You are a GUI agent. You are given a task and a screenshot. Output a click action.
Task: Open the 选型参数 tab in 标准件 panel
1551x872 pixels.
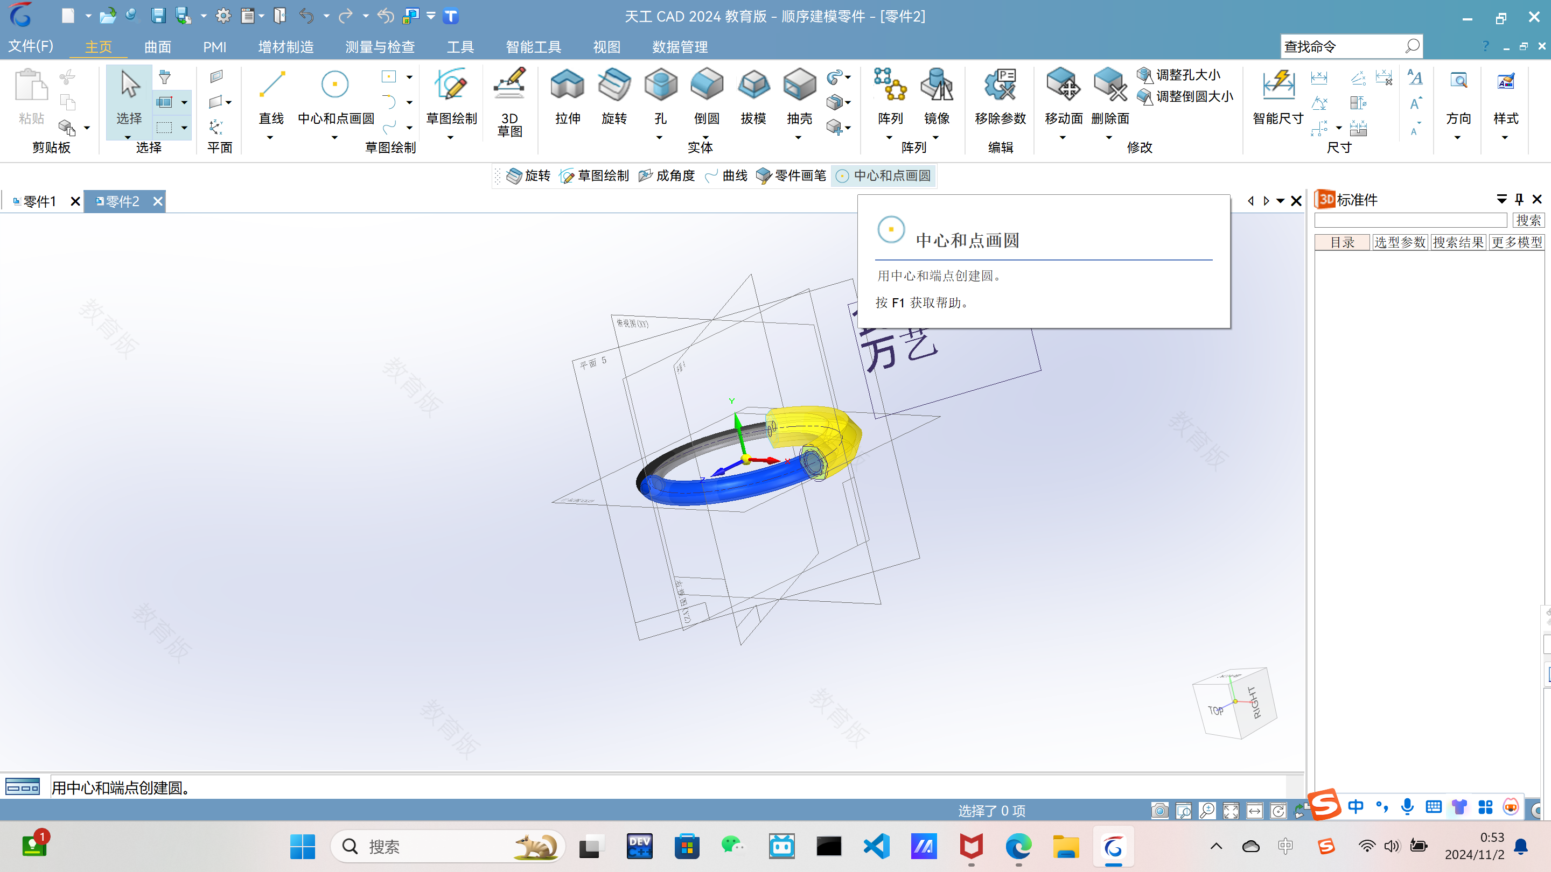coord(1400,242)
